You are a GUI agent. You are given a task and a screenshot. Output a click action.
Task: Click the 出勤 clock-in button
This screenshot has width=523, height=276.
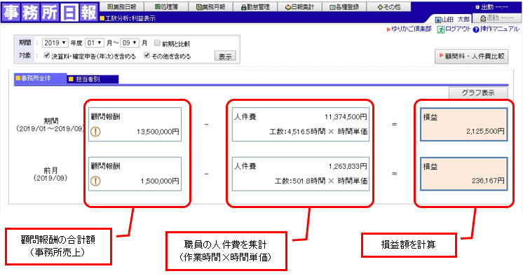tap(491, 7)
